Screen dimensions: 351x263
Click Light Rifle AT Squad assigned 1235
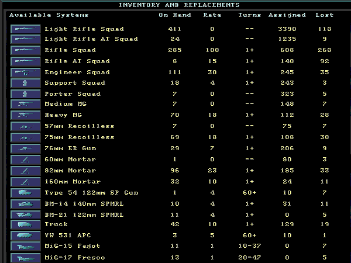pyautogui.click(x=287, y=39)
